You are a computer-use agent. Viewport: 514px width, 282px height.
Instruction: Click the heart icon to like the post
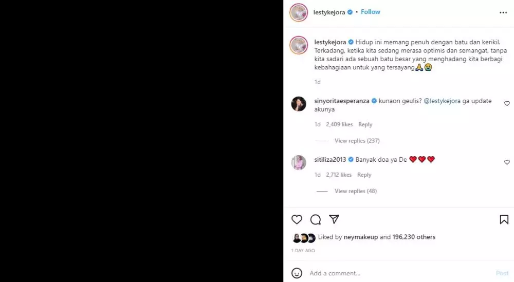click(297, 220)
